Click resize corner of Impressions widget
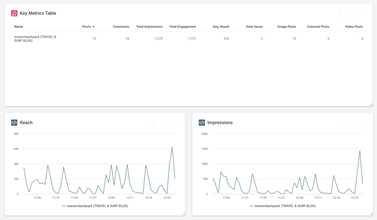The width and height of the screenshot is (377, 220). click(x=371, y=214)
